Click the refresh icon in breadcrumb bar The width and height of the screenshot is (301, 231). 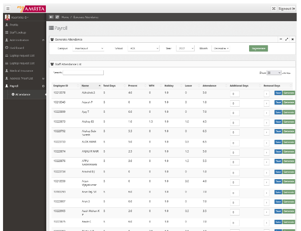(x=57, y=17)
